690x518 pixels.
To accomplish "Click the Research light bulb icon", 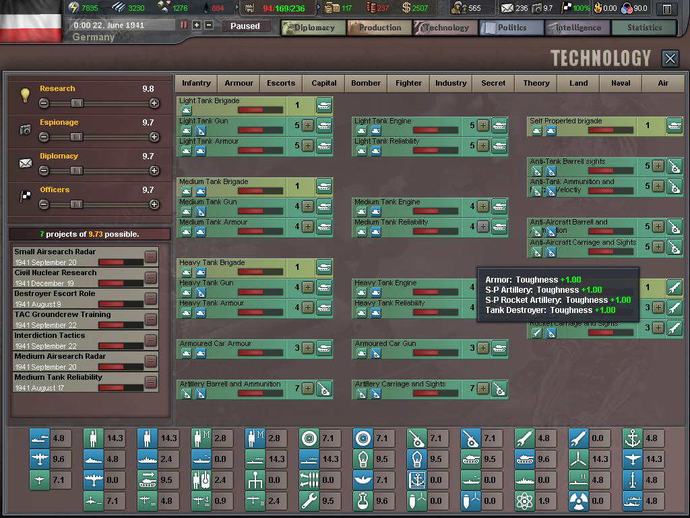I will 26,96.
